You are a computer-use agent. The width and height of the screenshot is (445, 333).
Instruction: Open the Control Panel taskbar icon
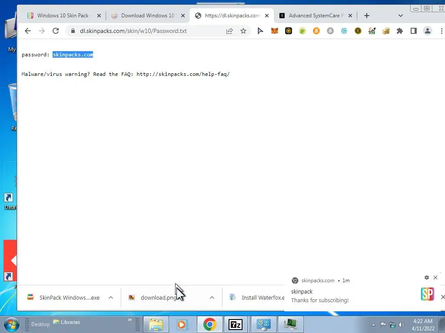[263, 324]
